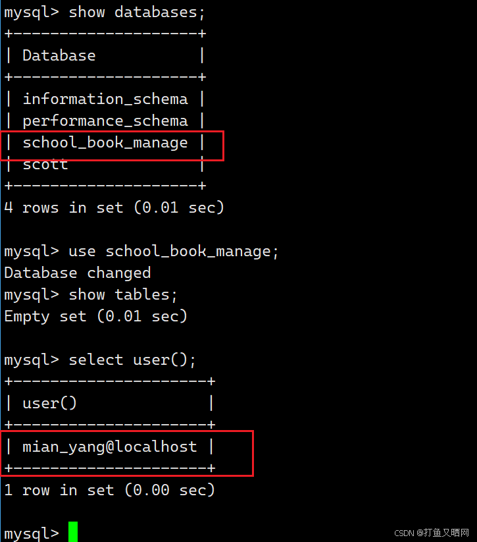
Task: Click '4 rows in set (0.01 sec)' line
Action: (114, 207)
